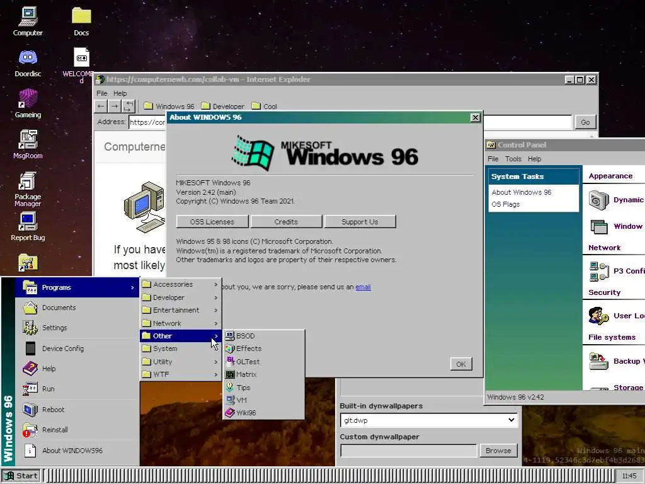This screenshot has height=484, width=645.
Task: Expand the Developer programs folder
Action: (x=181, y=297)
